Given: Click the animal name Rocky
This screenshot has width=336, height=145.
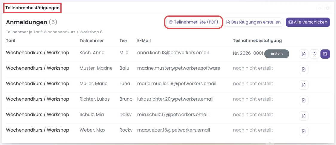Looking at the screenshot, I should coord(126,130).
